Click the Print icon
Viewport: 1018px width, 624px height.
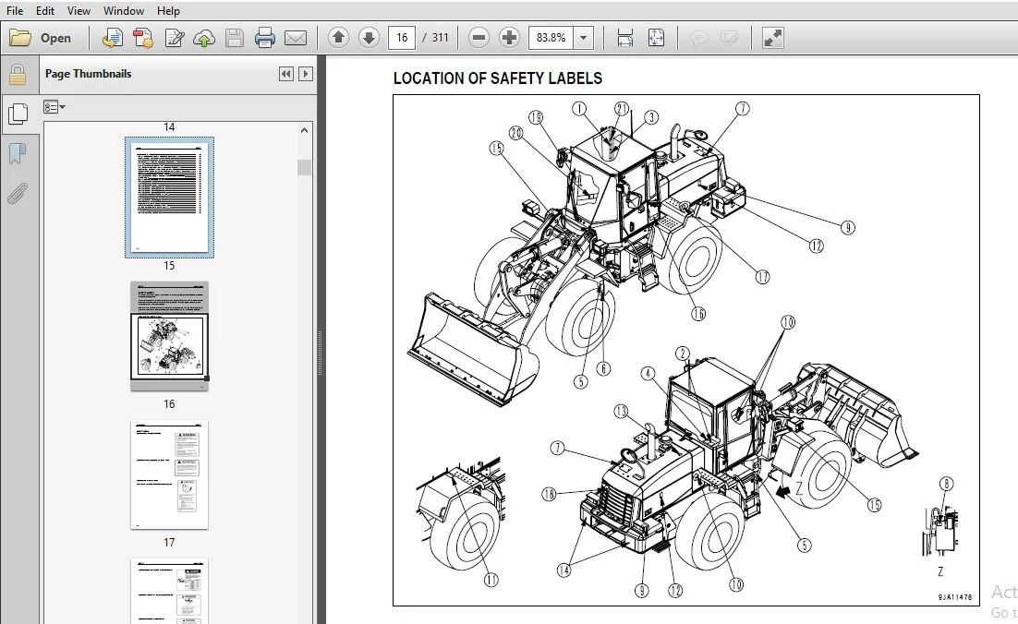[x=264, y=38]
